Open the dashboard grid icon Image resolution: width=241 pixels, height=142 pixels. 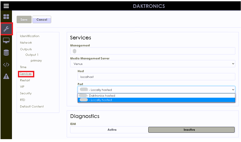6,17
